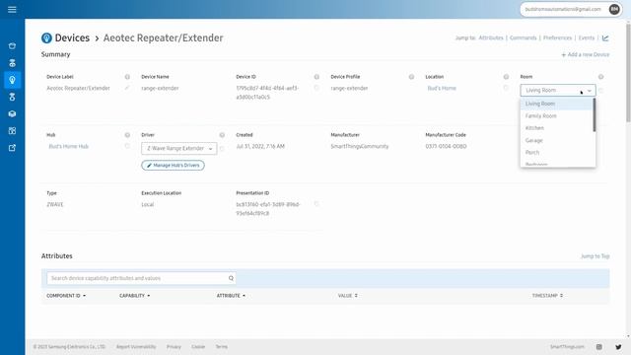
Task: Choose Garage in the room list
Action: click(x=557, y=140)
